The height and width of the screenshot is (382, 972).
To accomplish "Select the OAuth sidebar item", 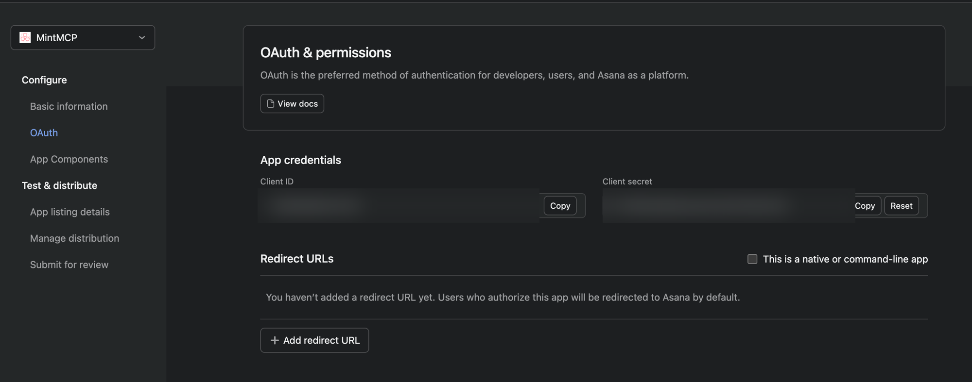I will pyautogui.click(x=44, y=133).
